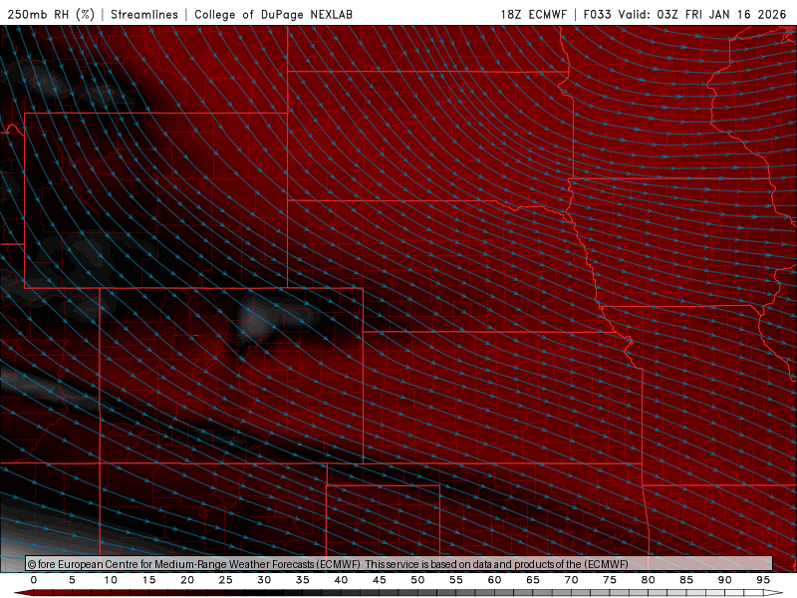
Task: Select the "35" color scale label
Action: pyautogui.click(x=303, y=580)
